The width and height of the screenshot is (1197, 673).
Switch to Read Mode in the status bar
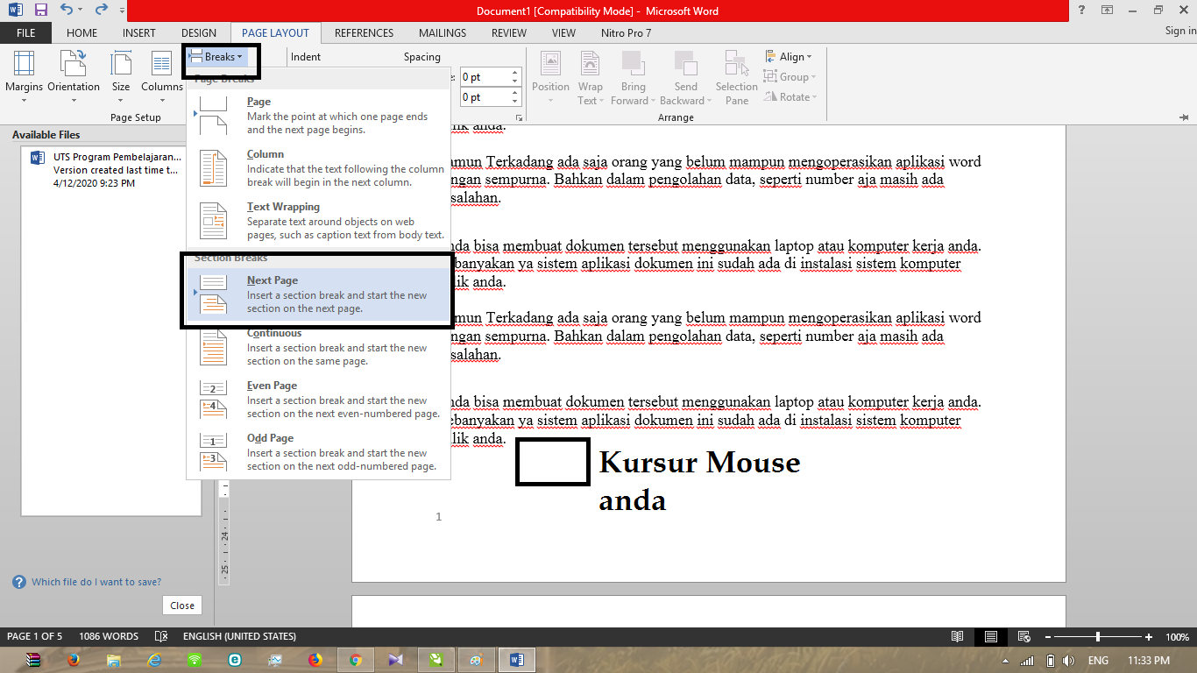tap(958, 636)
